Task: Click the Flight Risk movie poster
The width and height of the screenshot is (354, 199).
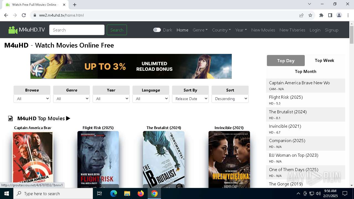Action: [x=98, y=159]
